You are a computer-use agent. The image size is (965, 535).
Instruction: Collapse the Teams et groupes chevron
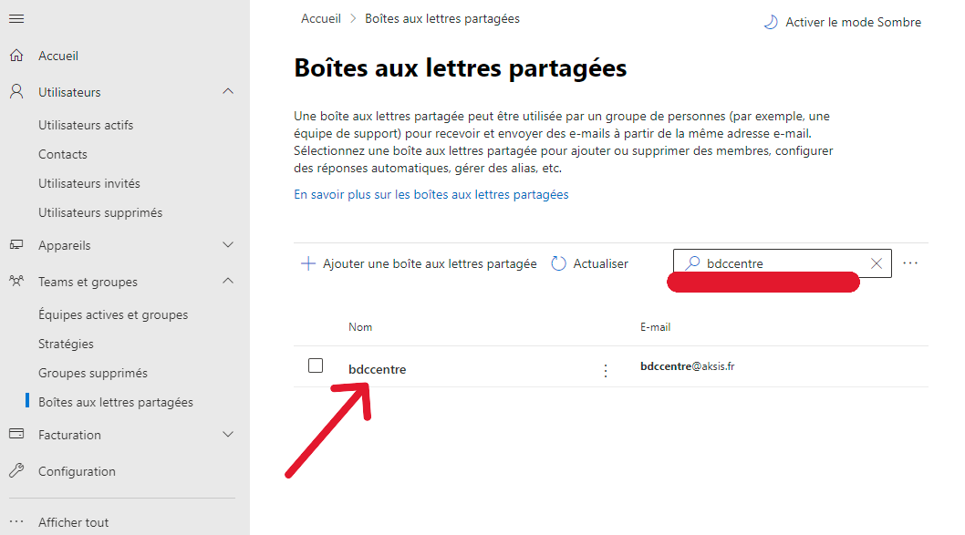pos(228,281)
